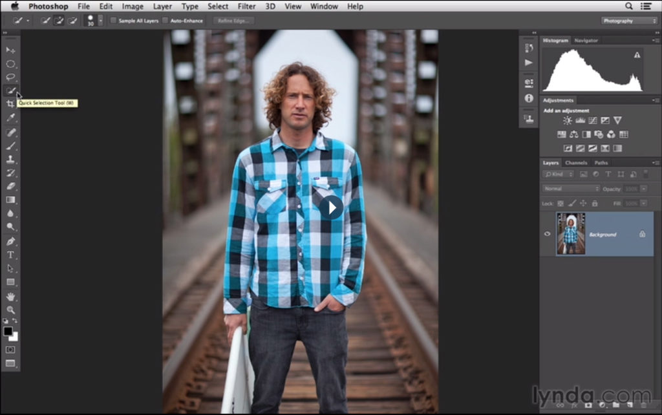Select the Quick Selection tool in toolbox
Screen dimensions: 662x415
coord(10,90)
